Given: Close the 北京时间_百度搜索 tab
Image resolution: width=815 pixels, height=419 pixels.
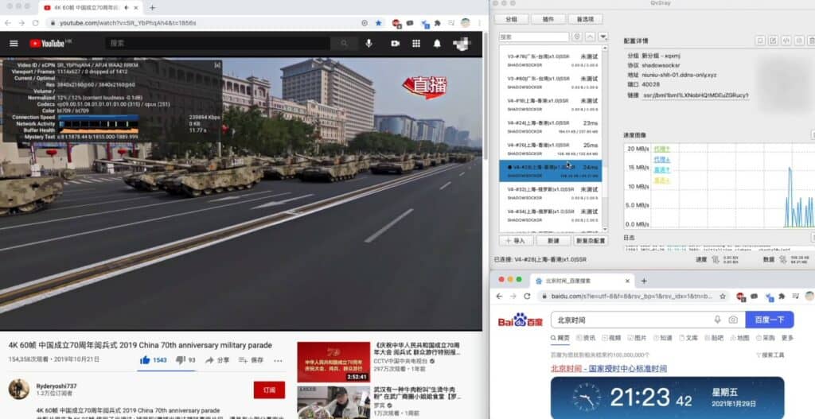Looking at the screenshot, I should point(627,281).
